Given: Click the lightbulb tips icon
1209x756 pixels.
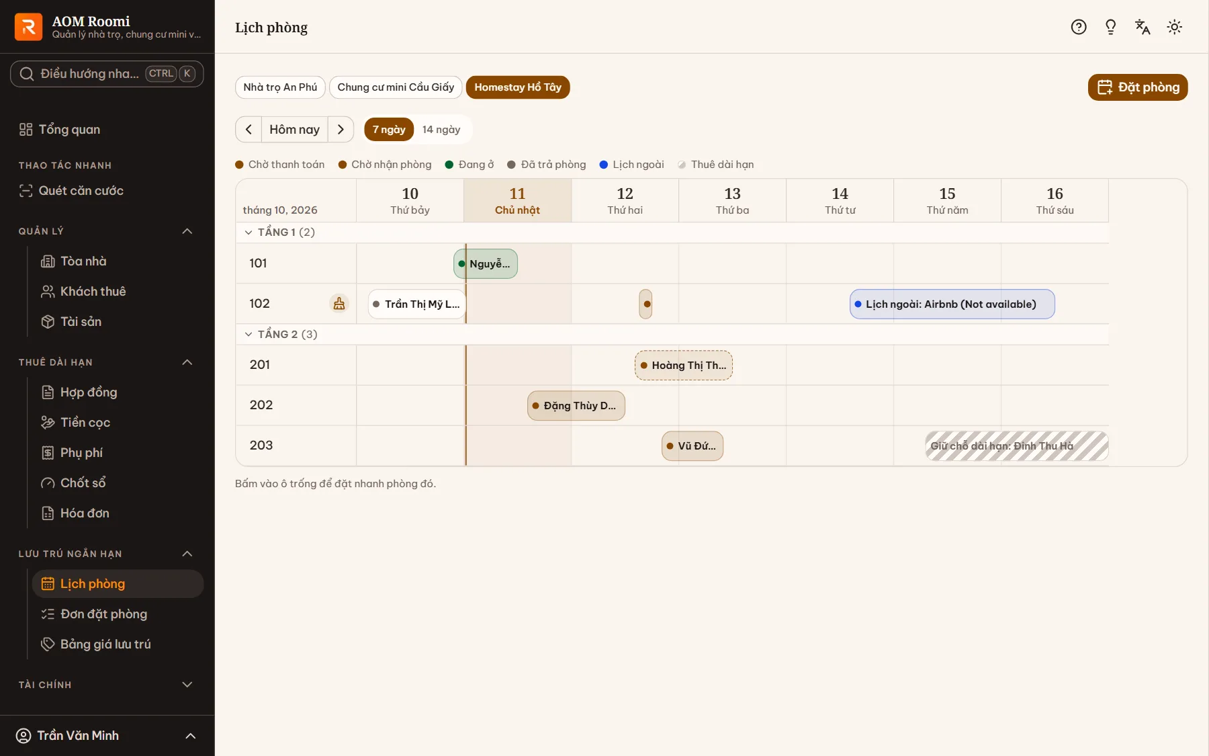Looking at the screenshot, I should pyautogui.click(x=1111, y=27).
